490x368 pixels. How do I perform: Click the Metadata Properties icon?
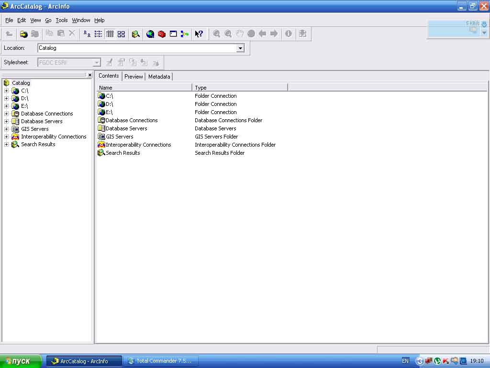[121, 63]
